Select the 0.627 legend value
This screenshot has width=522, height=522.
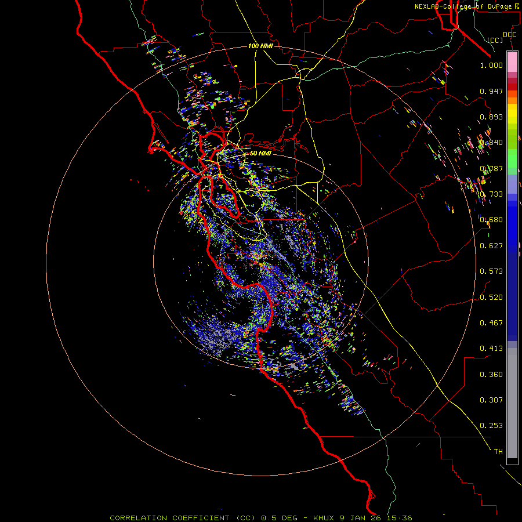[x=491, y=246]
